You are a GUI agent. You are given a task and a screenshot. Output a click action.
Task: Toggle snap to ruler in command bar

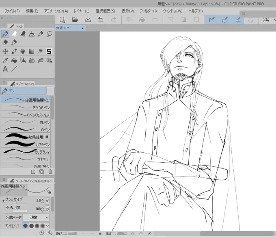tap(212, 20)
